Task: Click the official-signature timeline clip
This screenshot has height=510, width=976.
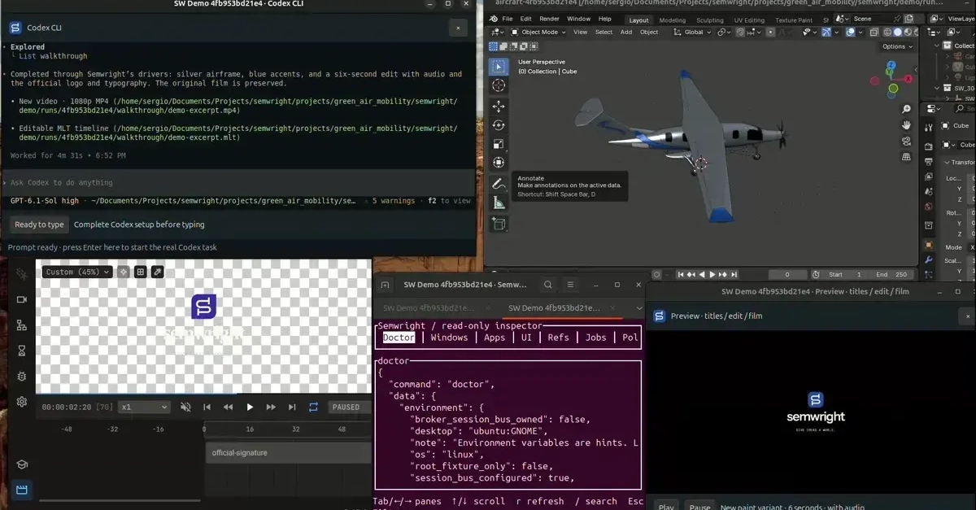Action: click(x=287, y=453)
